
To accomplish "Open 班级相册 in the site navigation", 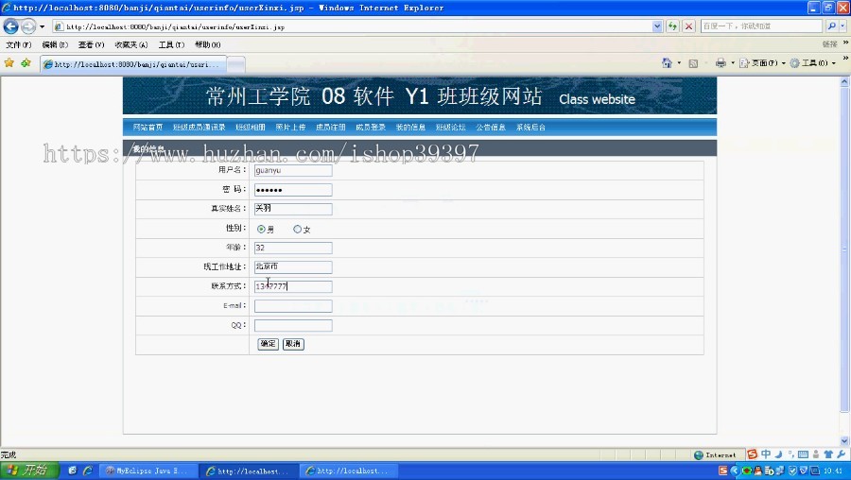I will coord(251,127).
